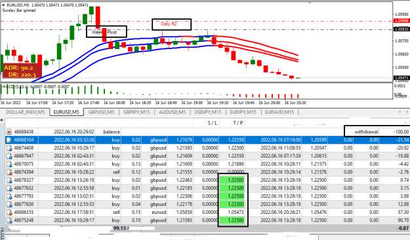Click the order icon beside 48675248

9,220
